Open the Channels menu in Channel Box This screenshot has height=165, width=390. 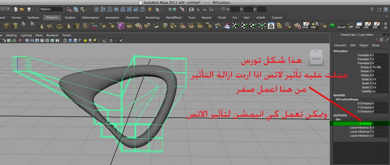coord(340,45)
